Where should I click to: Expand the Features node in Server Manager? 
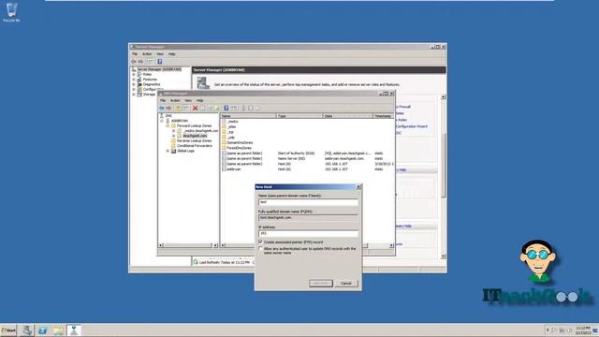point(134,80)
